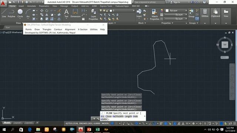
Task: Click Arc option in PLINE command line
Action: click(x=103, y=116)
